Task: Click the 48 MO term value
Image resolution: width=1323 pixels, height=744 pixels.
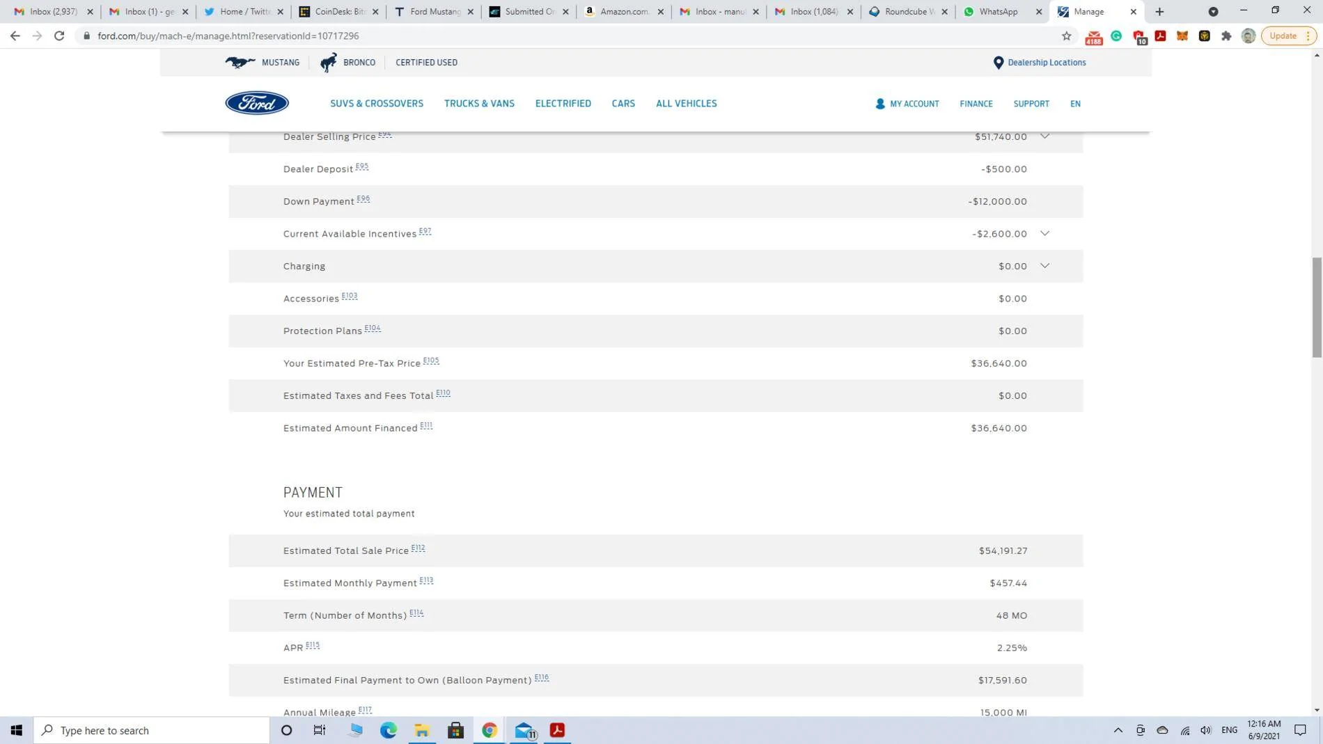Action: click(1012, 615)
